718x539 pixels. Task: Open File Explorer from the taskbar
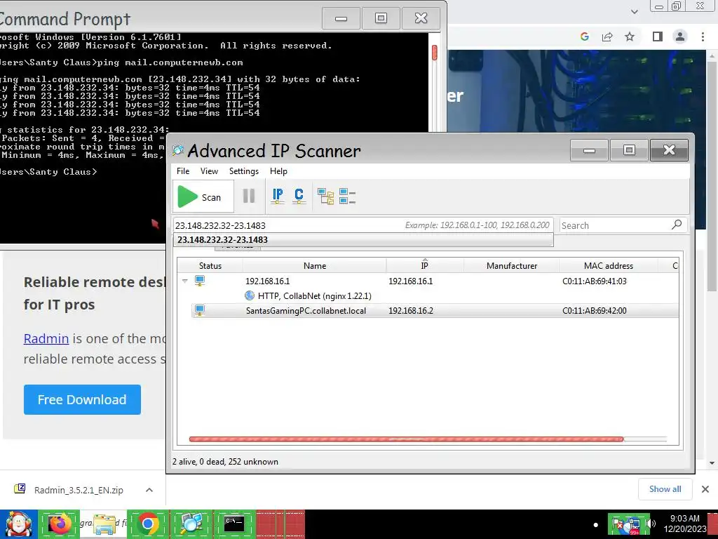[x=104, y=524]
